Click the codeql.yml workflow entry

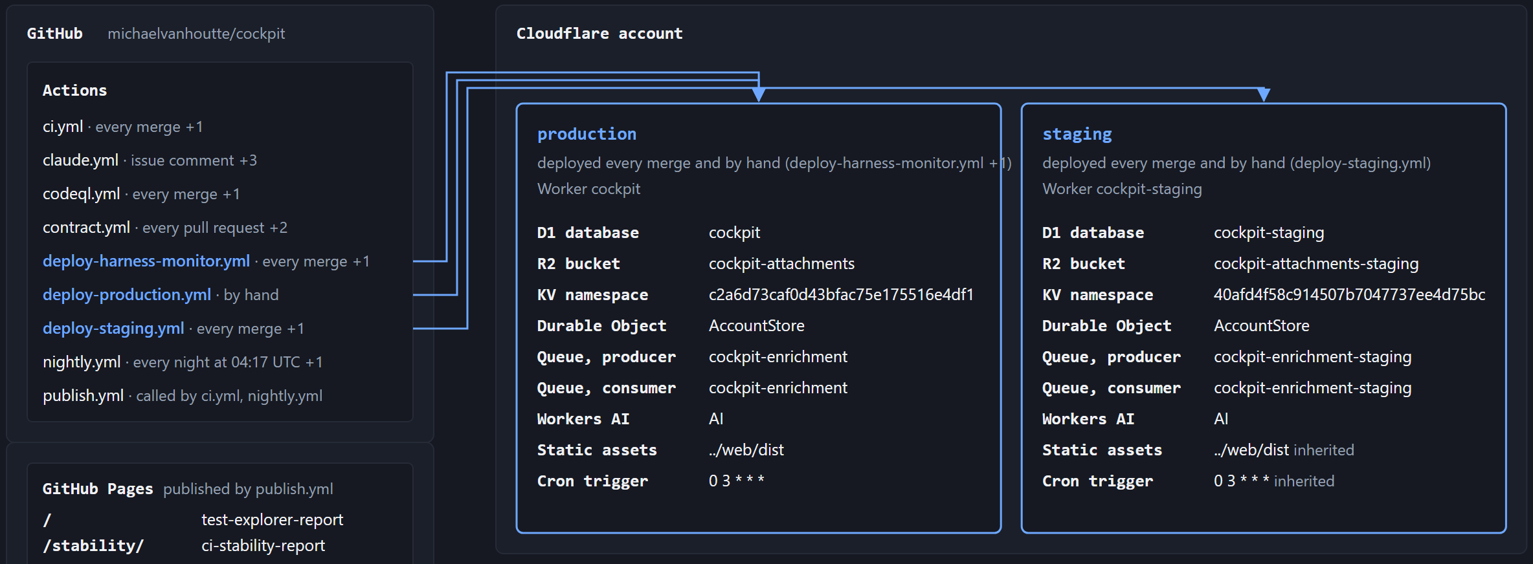(x=141, y=194)
